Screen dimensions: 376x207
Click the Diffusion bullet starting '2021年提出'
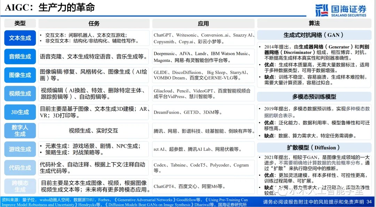314,163
